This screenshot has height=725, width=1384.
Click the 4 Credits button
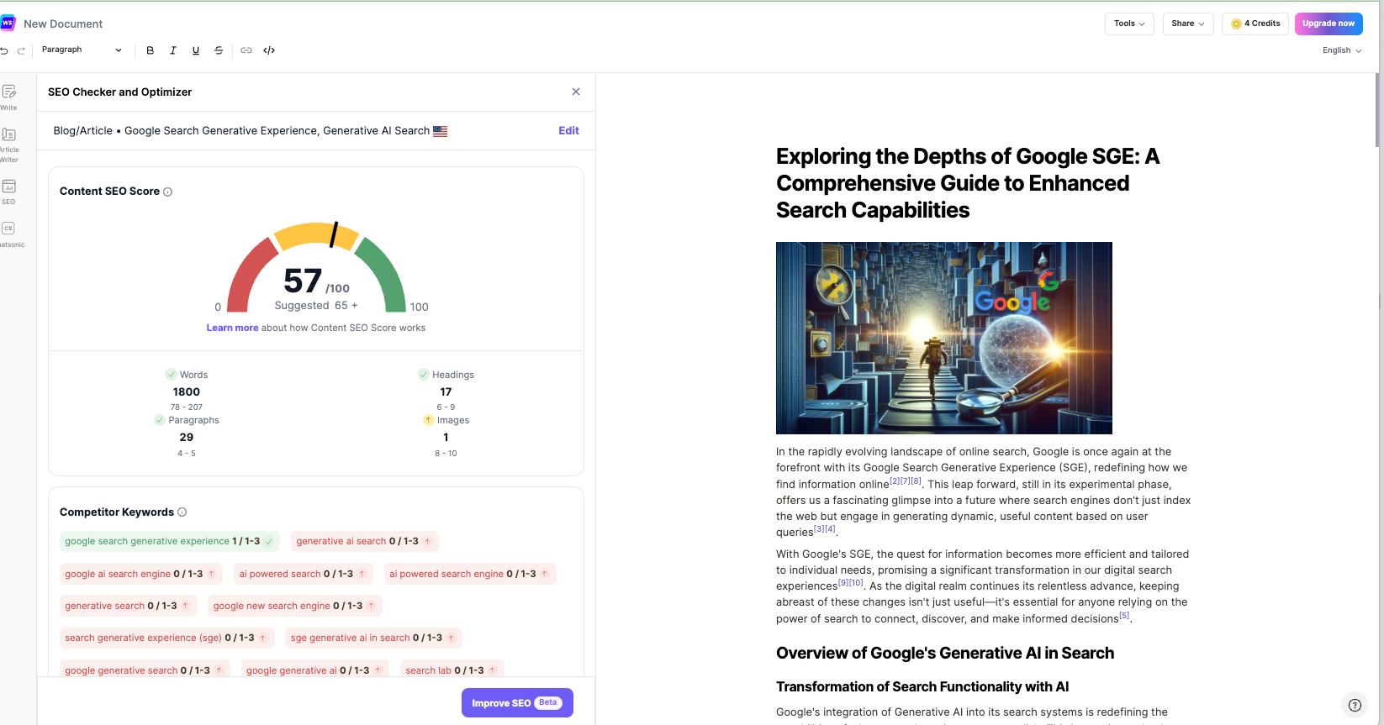tap(1255, 24)
